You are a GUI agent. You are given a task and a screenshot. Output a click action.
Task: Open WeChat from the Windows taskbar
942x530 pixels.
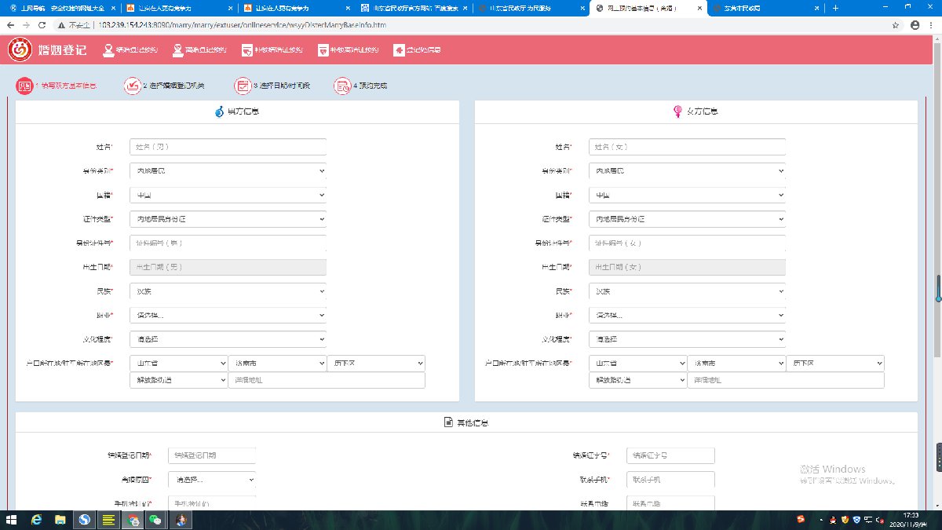(x=156, y=520)
